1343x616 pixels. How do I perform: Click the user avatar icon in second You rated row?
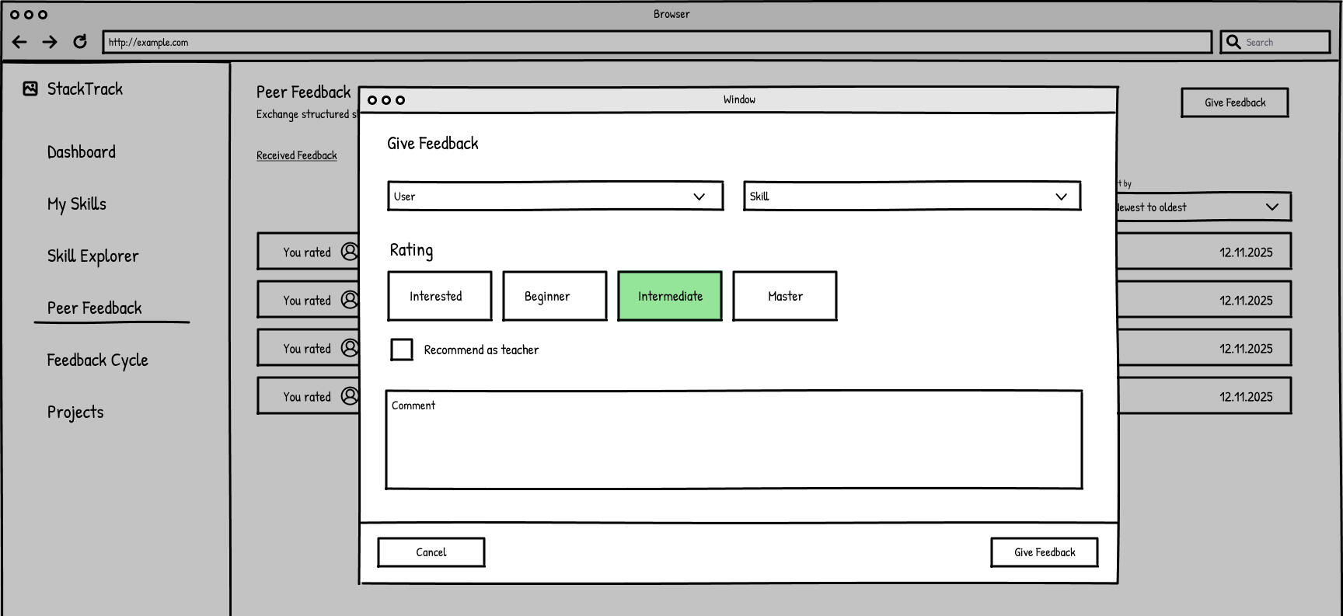click(x=350, y=300)
